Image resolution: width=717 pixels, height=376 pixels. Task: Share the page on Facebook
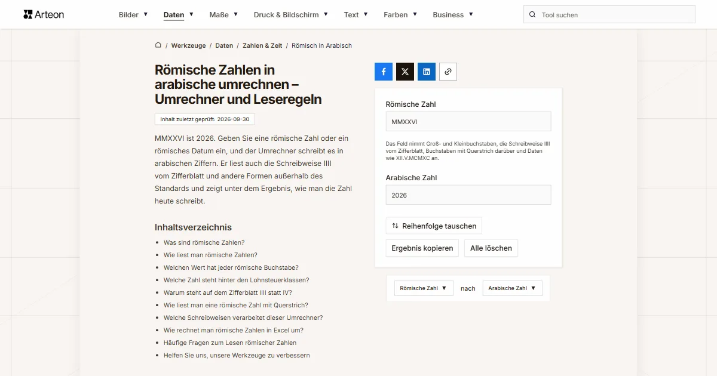[384, 72]
